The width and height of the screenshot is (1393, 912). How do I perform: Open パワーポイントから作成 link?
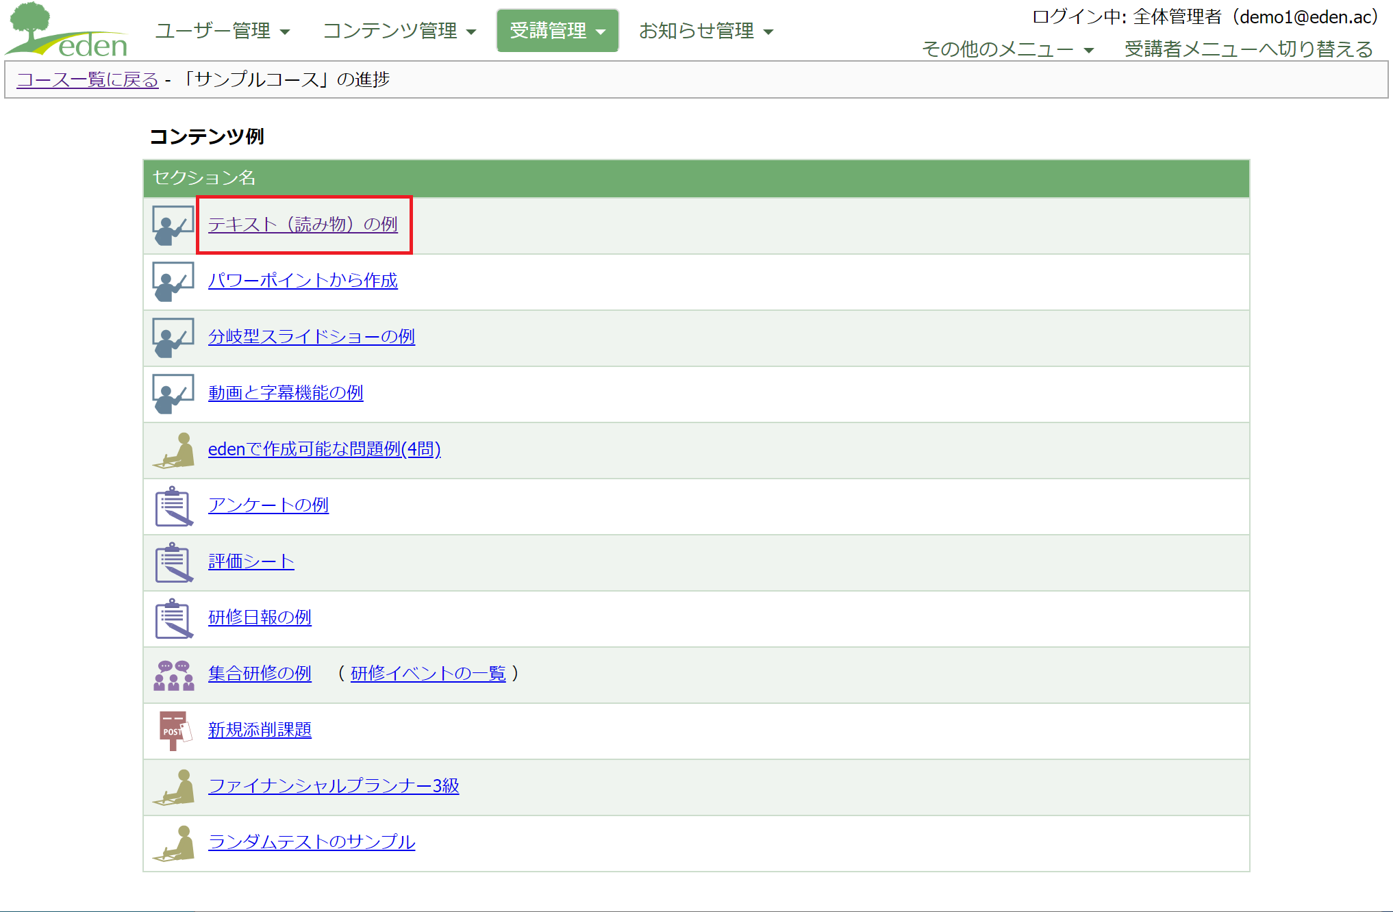pos(303,281)
